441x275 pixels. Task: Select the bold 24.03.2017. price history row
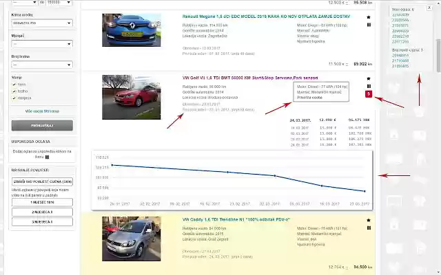click(330, 120)
